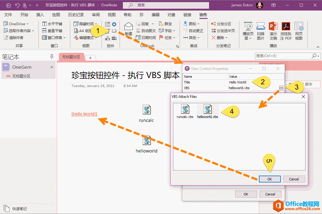Viewport: 322px width, 214px height.
Task: Click the list control icon in 控件 group
Action: pos(108,24)
